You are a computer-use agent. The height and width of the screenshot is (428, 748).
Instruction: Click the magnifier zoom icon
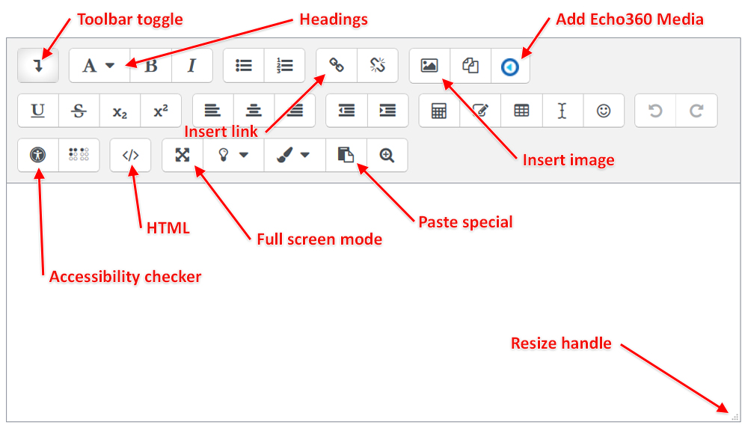tap(387, 155)
